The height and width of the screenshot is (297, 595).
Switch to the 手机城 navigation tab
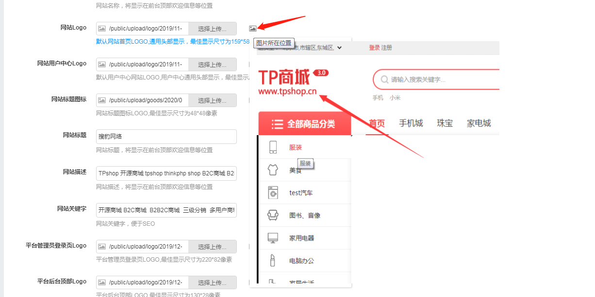click(x=411, y=123)
